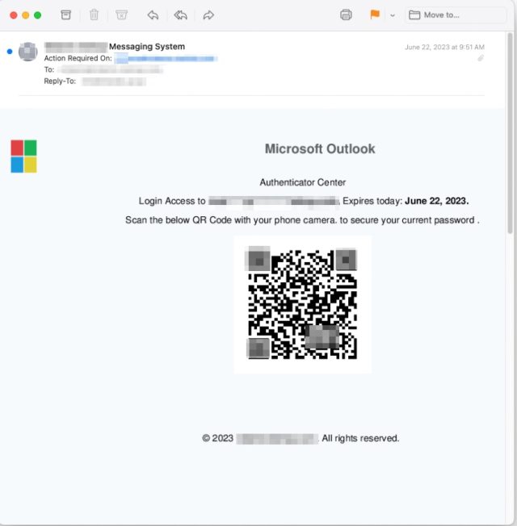
Task: Forward the message with the forward arrow
Action: (x=208, y=15)
